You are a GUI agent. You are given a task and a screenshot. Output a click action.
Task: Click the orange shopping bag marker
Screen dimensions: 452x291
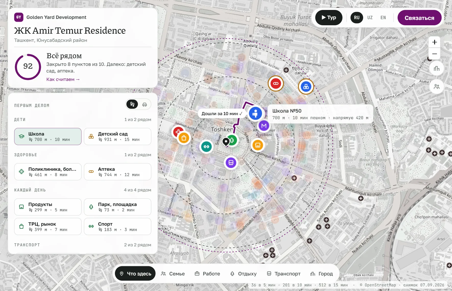pyautogui.click(x=184, y=138)
